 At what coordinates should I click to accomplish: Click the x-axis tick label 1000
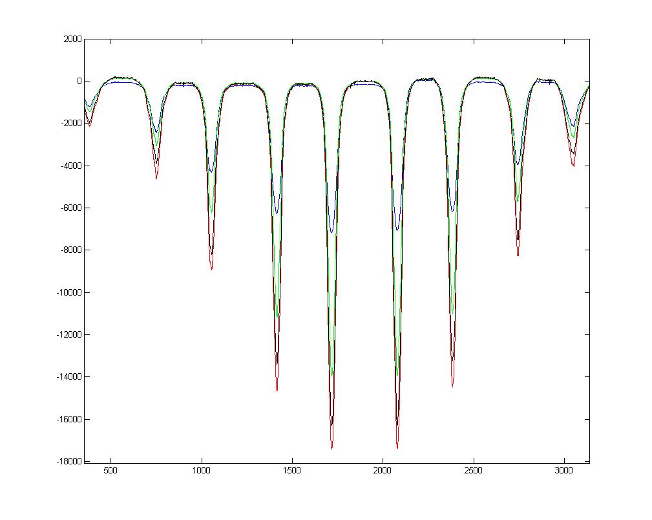pyautogui.click(x=202, y=471)
